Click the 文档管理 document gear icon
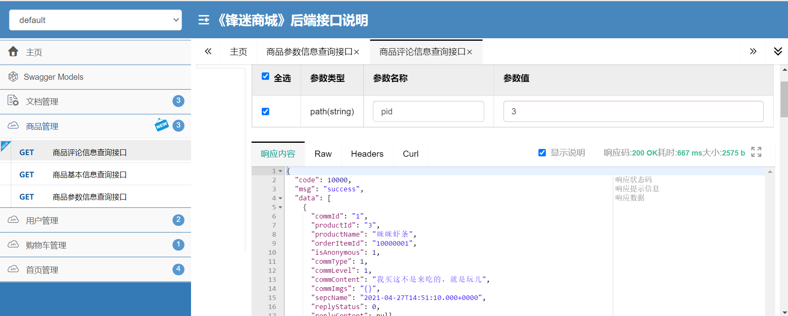 coord(13,101)
